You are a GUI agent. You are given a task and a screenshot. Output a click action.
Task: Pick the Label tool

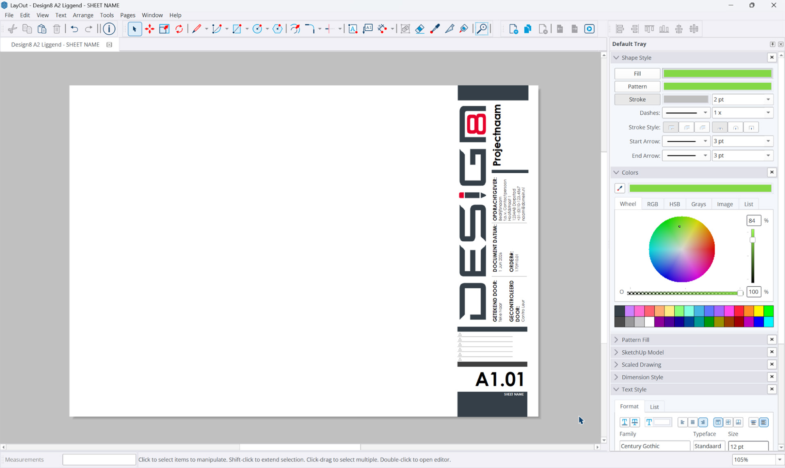[x=368, y=29]
